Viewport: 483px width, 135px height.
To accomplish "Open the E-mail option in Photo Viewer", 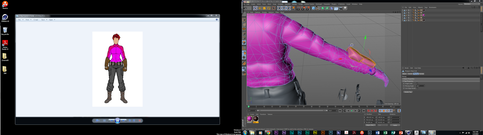I will point(36,20).
